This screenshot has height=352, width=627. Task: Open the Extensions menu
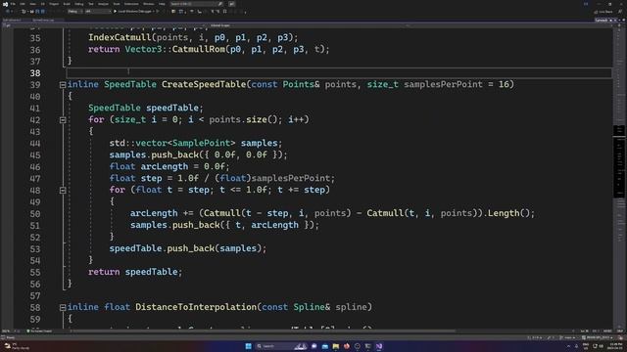[x=131, y=4]
